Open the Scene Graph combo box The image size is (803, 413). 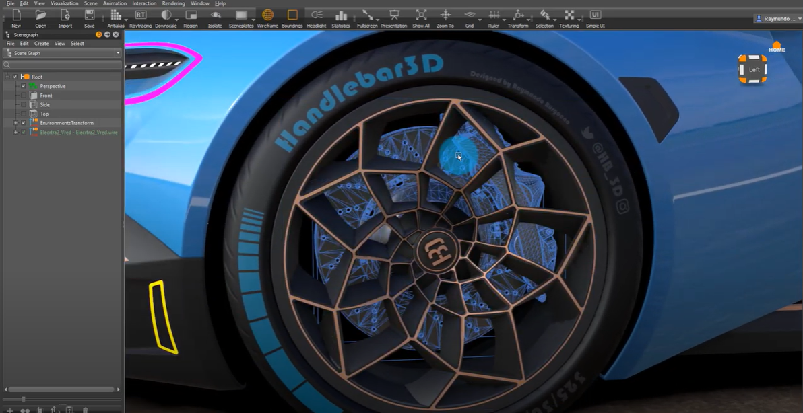point(62,53)
